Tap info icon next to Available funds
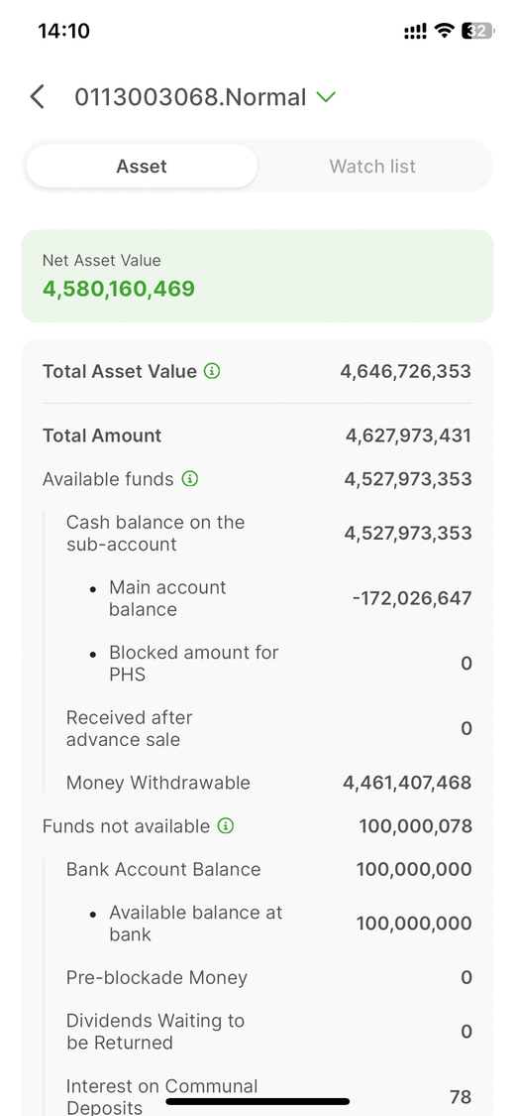The height and width of the screenshot is (1116, 515). [x=190, y=479]
